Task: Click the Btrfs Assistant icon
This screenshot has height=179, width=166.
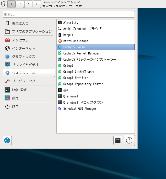Action: click(60, 41)
